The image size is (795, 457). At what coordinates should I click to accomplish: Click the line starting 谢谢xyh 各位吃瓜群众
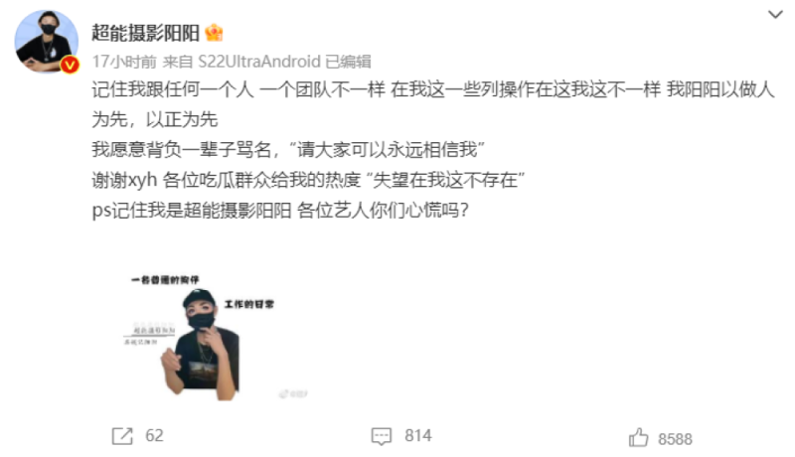[308, 180]
